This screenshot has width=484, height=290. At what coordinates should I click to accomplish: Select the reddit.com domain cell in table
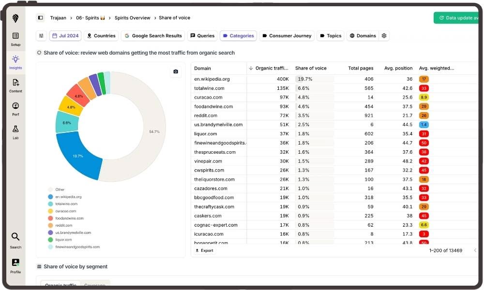pyautogui.click(x=219, y=116)
